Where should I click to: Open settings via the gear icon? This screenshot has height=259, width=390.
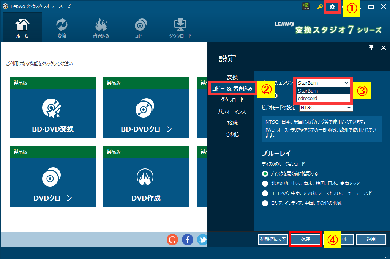(x=332, y=7)
